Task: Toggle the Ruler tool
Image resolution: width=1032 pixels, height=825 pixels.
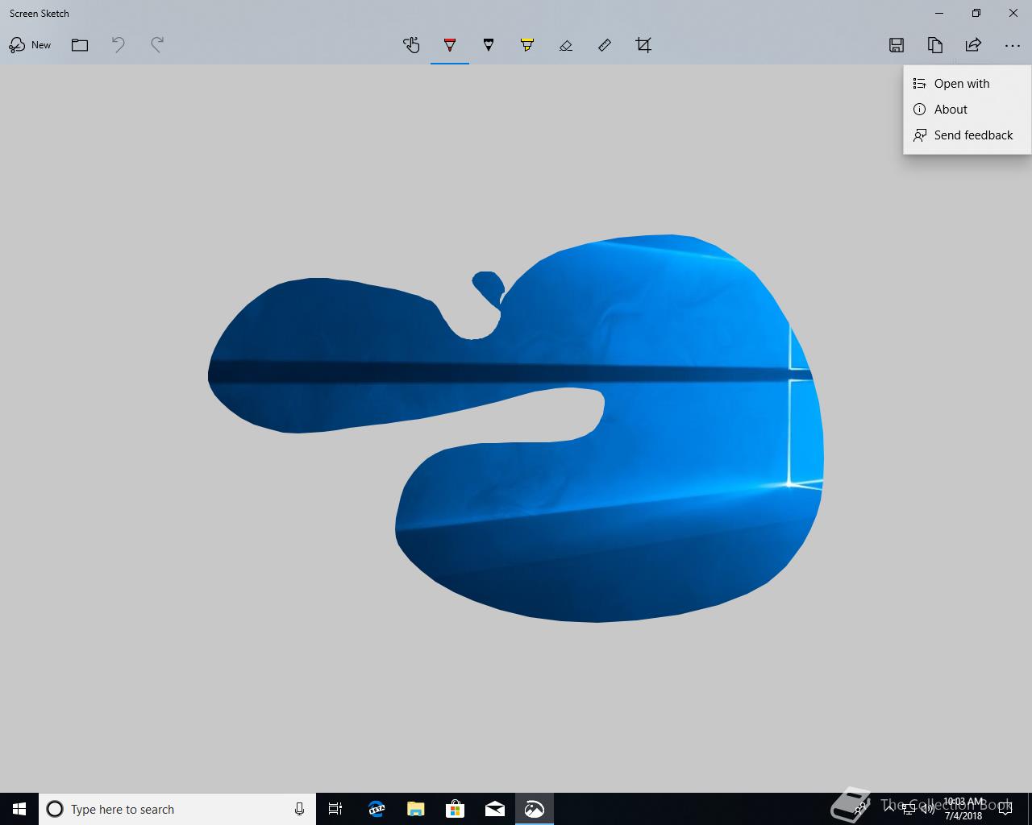Action: pyautogui.click(x=605, y=45)
